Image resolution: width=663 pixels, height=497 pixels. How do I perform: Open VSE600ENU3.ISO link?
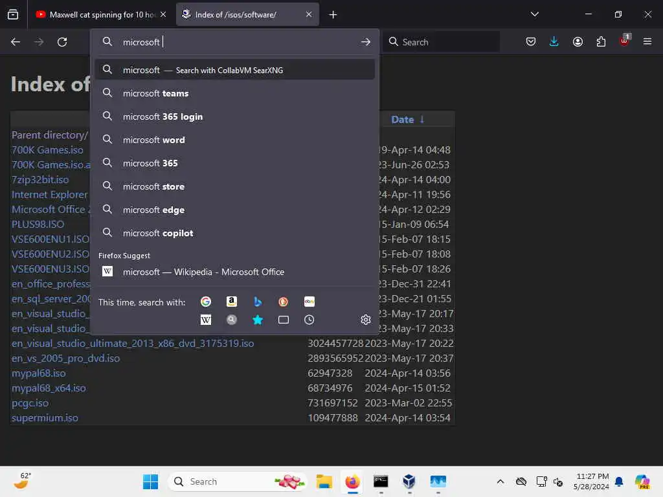51,269
